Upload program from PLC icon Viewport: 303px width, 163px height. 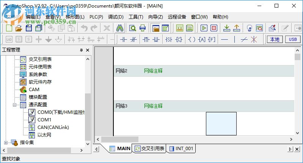coord(236,28)
